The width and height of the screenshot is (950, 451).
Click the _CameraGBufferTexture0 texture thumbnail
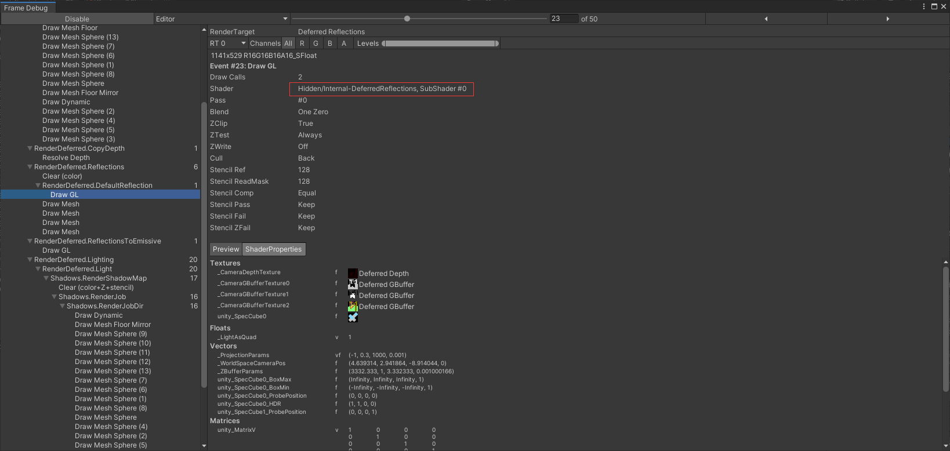click(x=353, y=284)
